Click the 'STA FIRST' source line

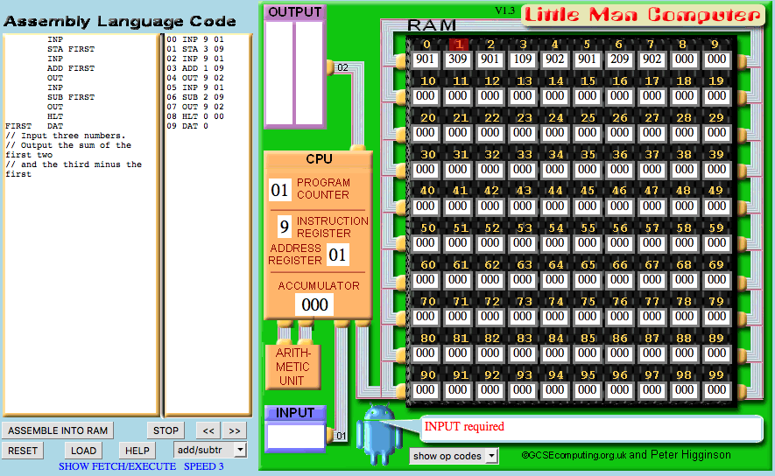tap(71, 49)
